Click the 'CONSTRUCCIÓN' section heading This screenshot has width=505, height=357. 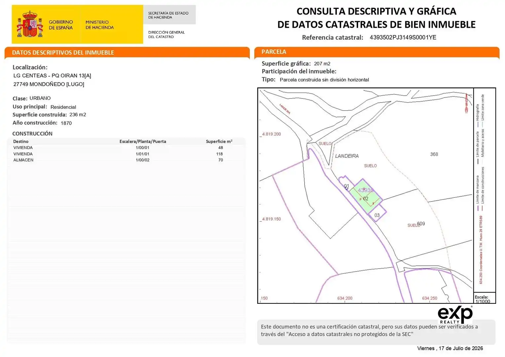point(32,134)
